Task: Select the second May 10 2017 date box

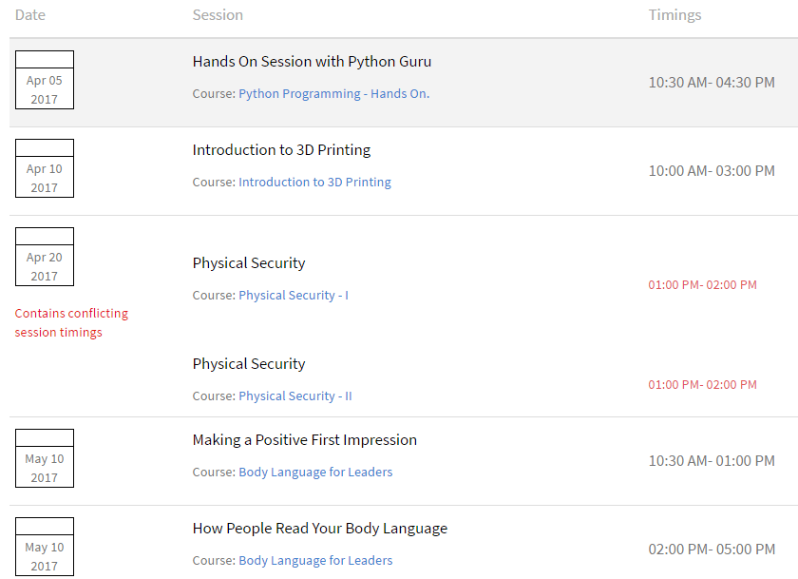Action: (x=44, y=547)
